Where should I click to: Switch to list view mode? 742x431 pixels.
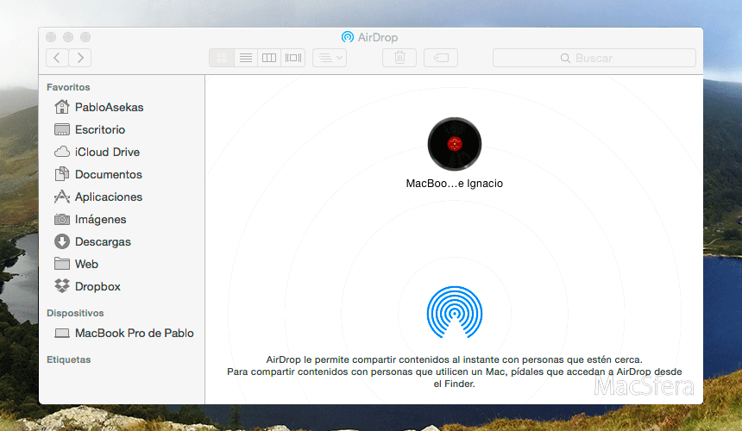(245, 58)
